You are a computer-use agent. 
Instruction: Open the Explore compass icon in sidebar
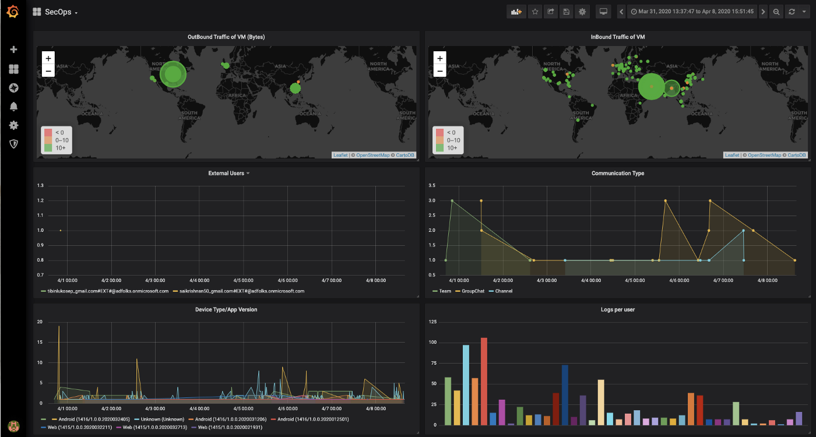coord(13,88)
